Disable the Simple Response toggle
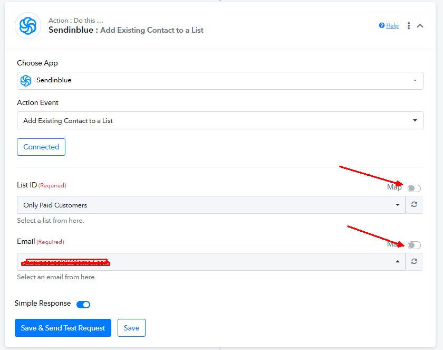443x350 pixels. [83, 305]
